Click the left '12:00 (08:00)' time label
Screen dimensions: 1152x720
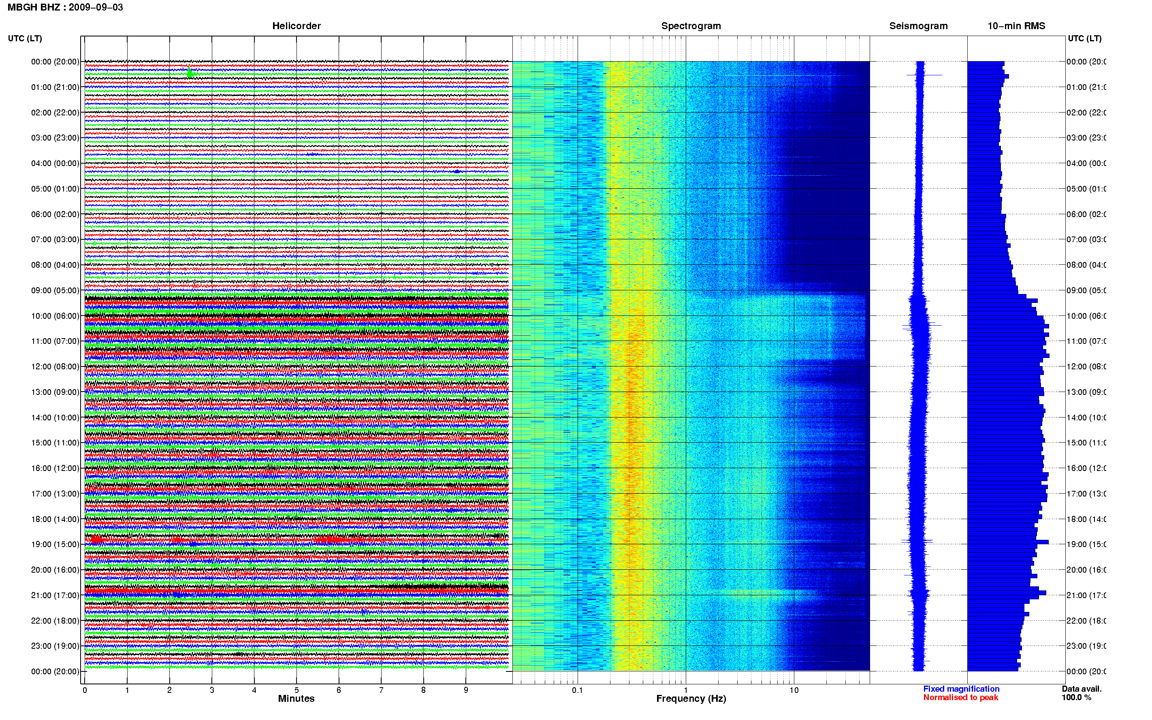tap(55, 366)
